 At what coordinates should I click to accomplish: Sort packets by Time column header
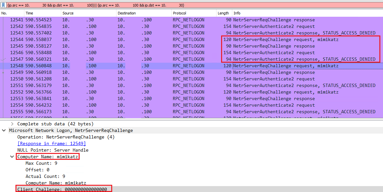42,13
